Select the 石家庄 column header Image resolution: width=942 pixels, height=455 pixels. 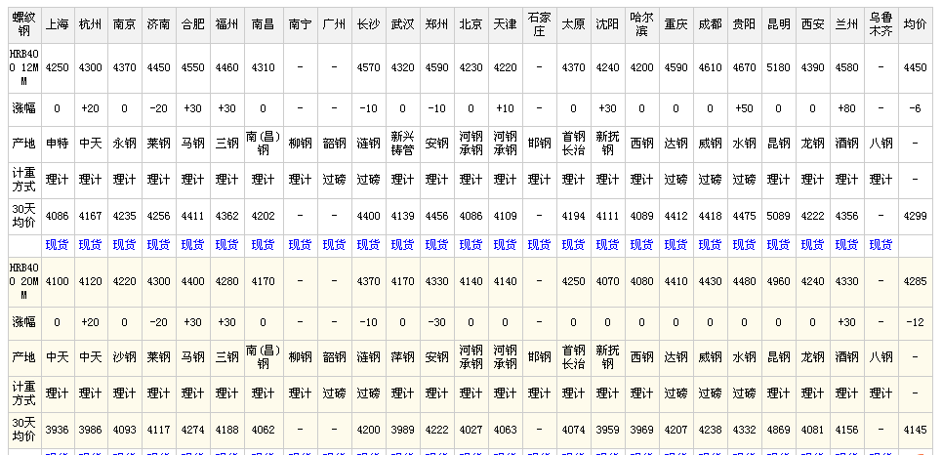[539, 24]
